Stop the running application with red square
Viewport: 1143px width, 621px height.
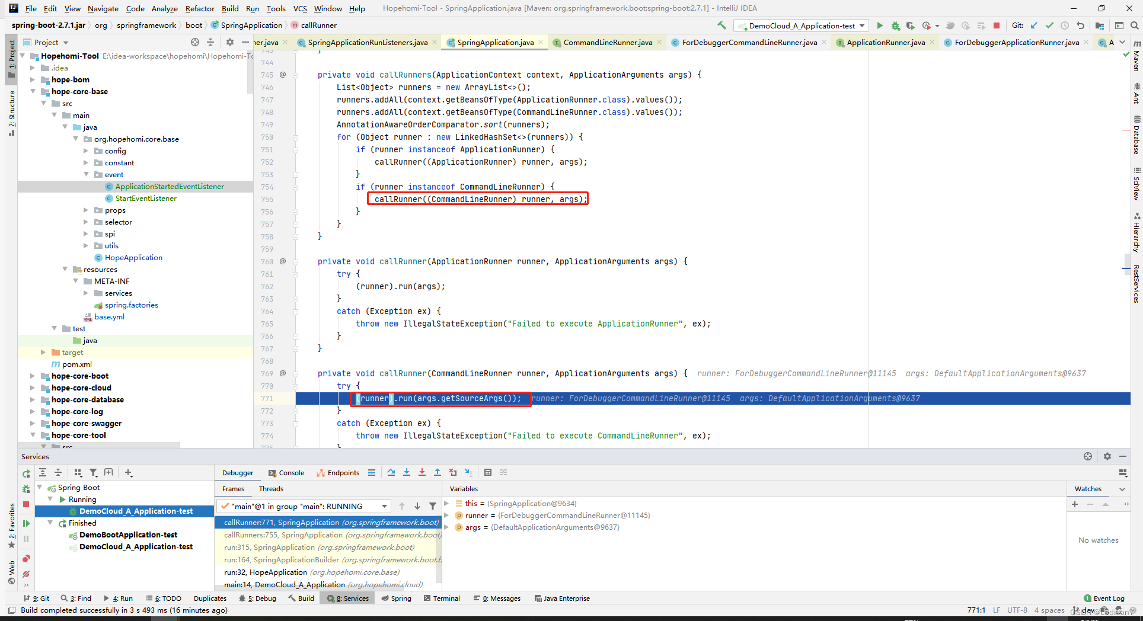click(997, 25)
